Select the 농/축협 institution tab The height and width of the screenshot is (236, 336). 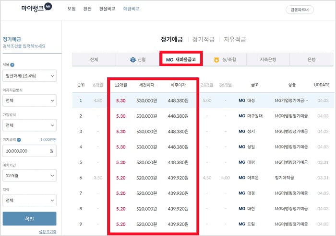(225, 59)
